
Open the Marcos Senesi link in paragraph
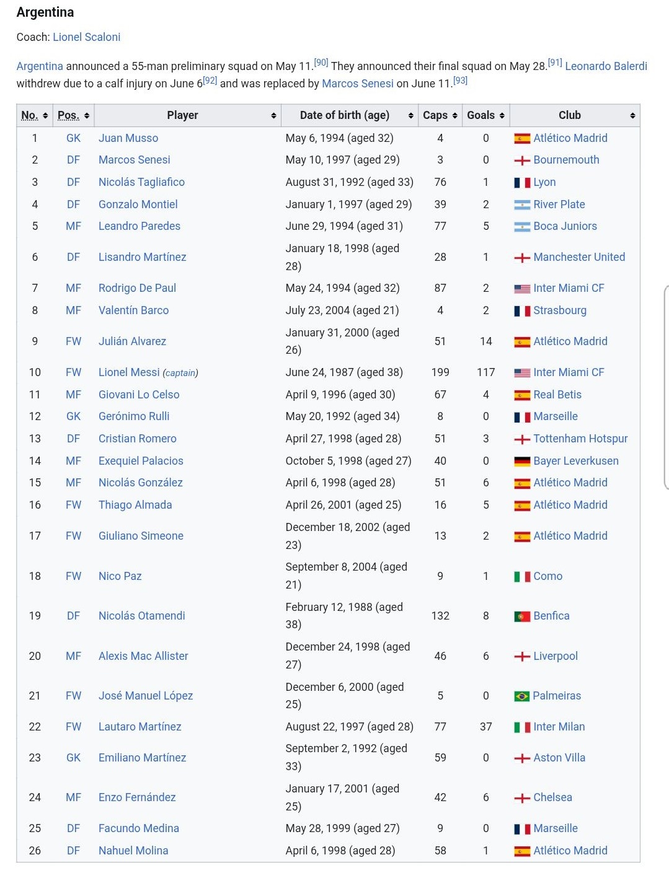tap(358, 84)
